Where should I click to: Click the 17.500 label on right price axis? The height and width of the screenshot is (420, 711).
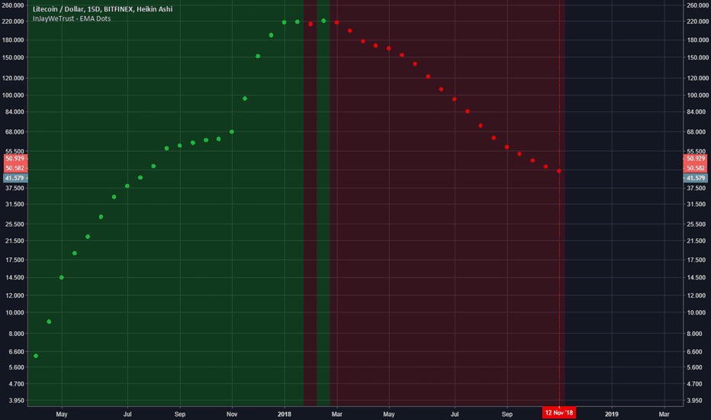(697, 260)
